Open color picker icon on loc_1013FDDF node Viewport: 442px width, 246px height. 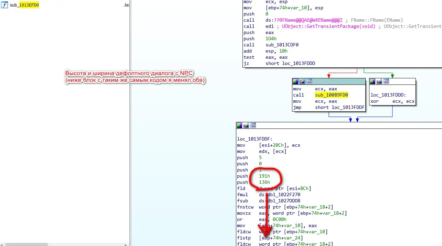tap(239, 125)
